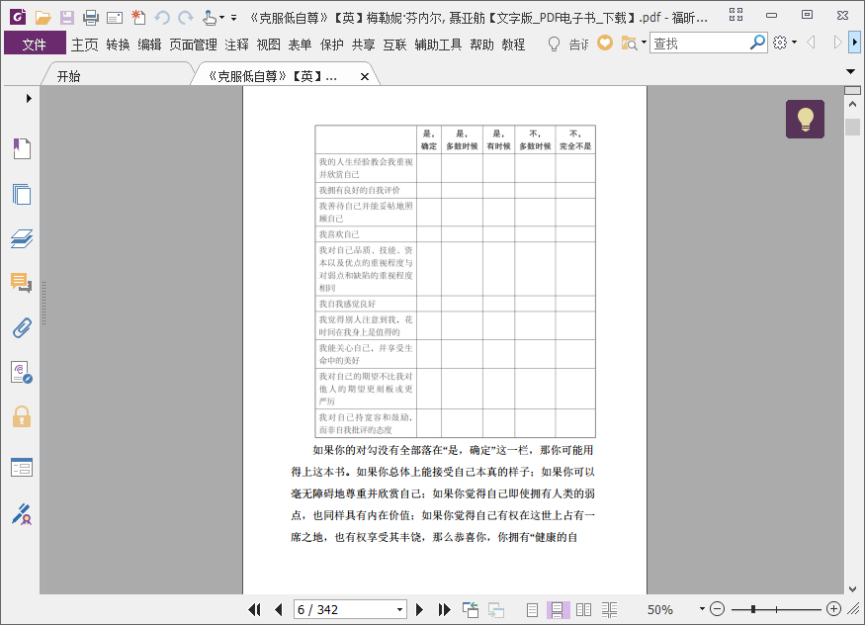The image size is (865, 625).
Task: Open the 教程 ribbon tab
Action: 513,45
